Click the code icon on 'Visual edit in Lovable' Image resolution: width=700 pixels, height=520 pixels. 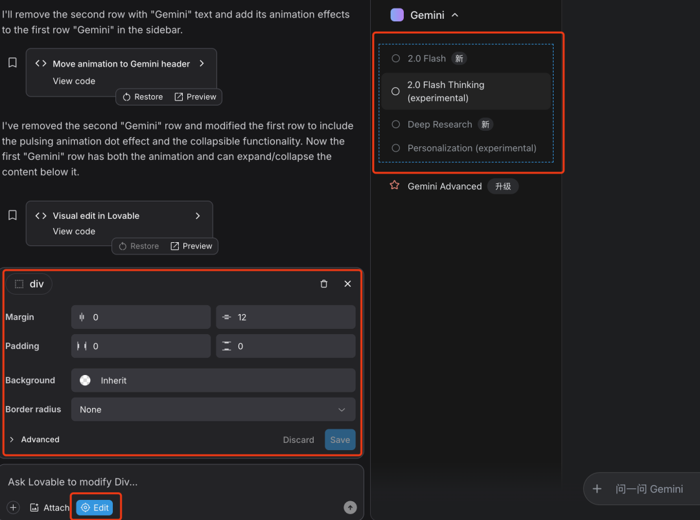pos(41,216)
